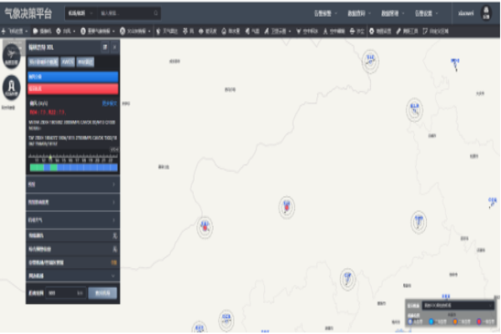Toggle the orange checkbox in the map legend
This screenshot has width=501, height=334.
click(x=455, y=320)
